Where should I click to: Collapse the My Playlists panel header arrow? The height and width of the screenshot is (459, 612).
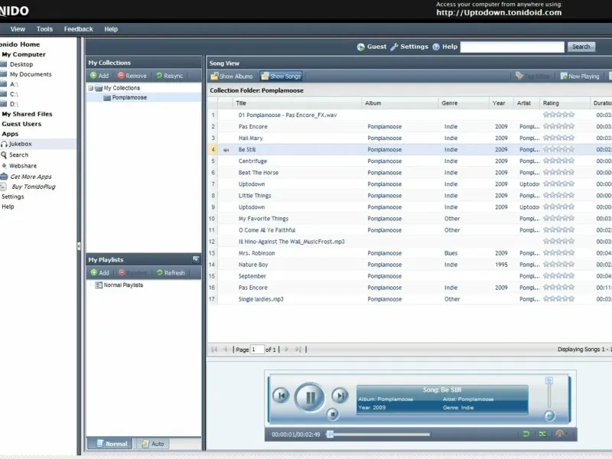point(196,259)
